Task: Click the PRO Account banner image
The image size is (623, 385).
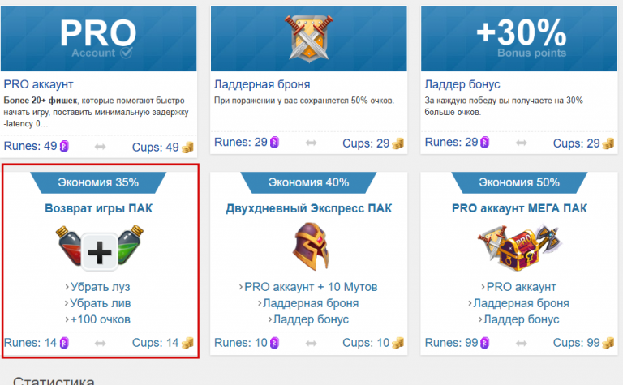Action: coord(98,39)
